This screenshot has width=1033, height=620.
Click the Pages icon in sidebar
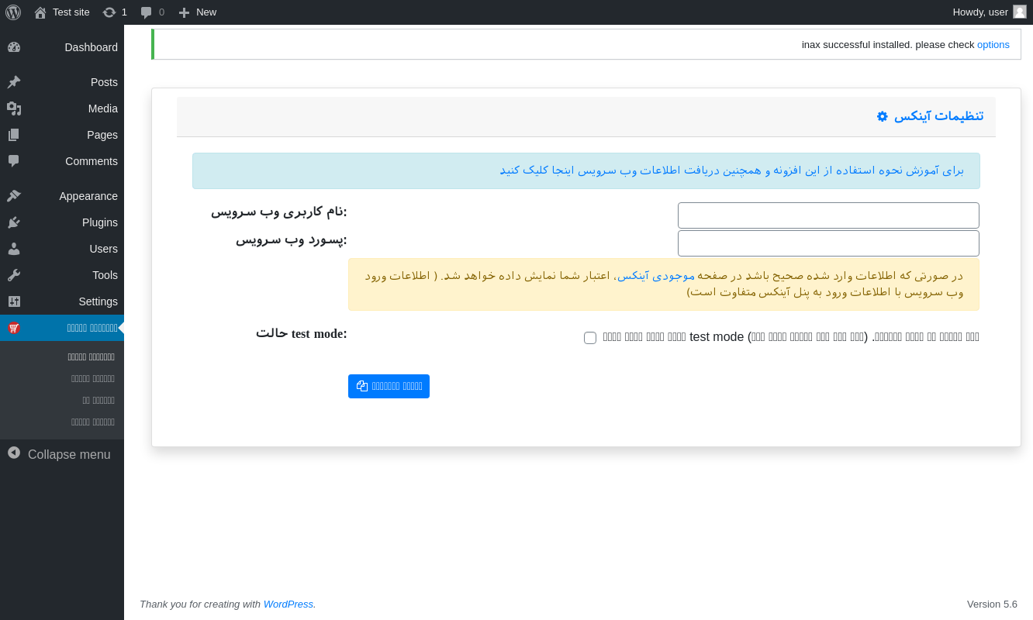click(x=14, y=135)
